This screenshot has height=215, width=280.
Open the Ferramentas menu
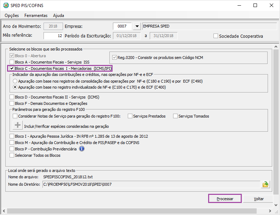[36, 16]
